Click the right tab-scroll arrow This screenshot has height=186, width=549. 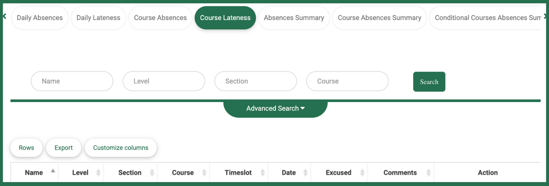coord(545,16)
